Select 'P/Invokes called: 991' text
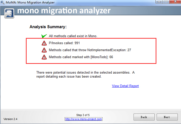181x124 pixels. click(64, 43)
